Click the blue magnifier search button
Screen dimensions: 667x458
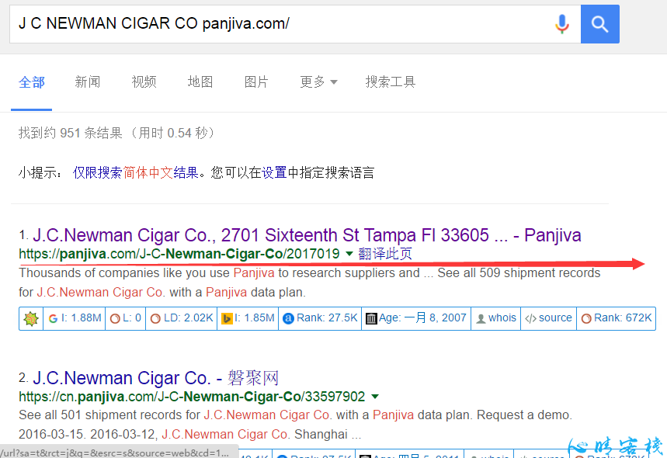(599, 24)
